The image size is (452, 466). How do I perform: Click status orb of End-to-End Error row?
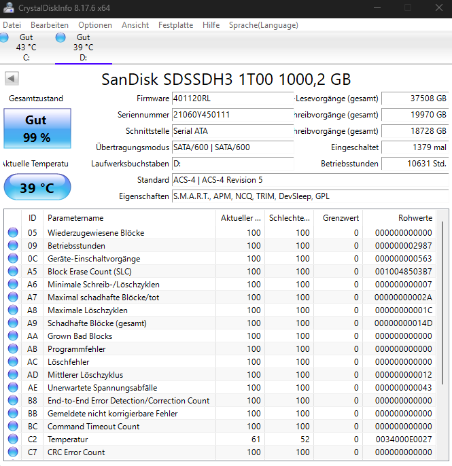click(13, 401)
